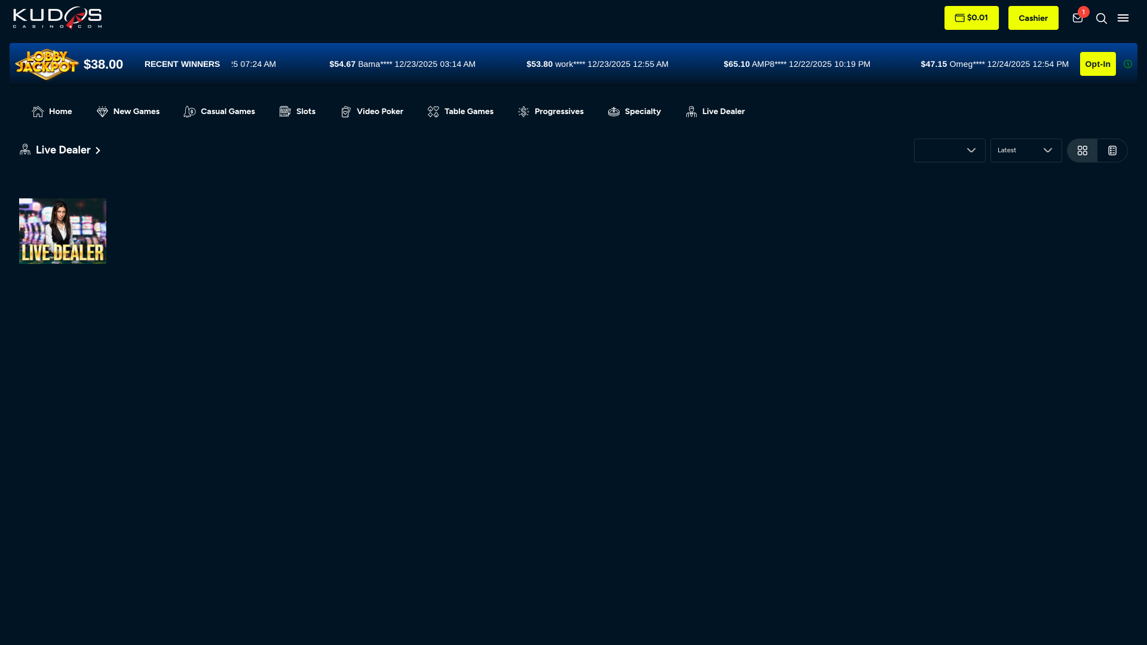This screenshot has height=645, width=1147.
Task: Open the Progressives category
Action: [551, 112]
